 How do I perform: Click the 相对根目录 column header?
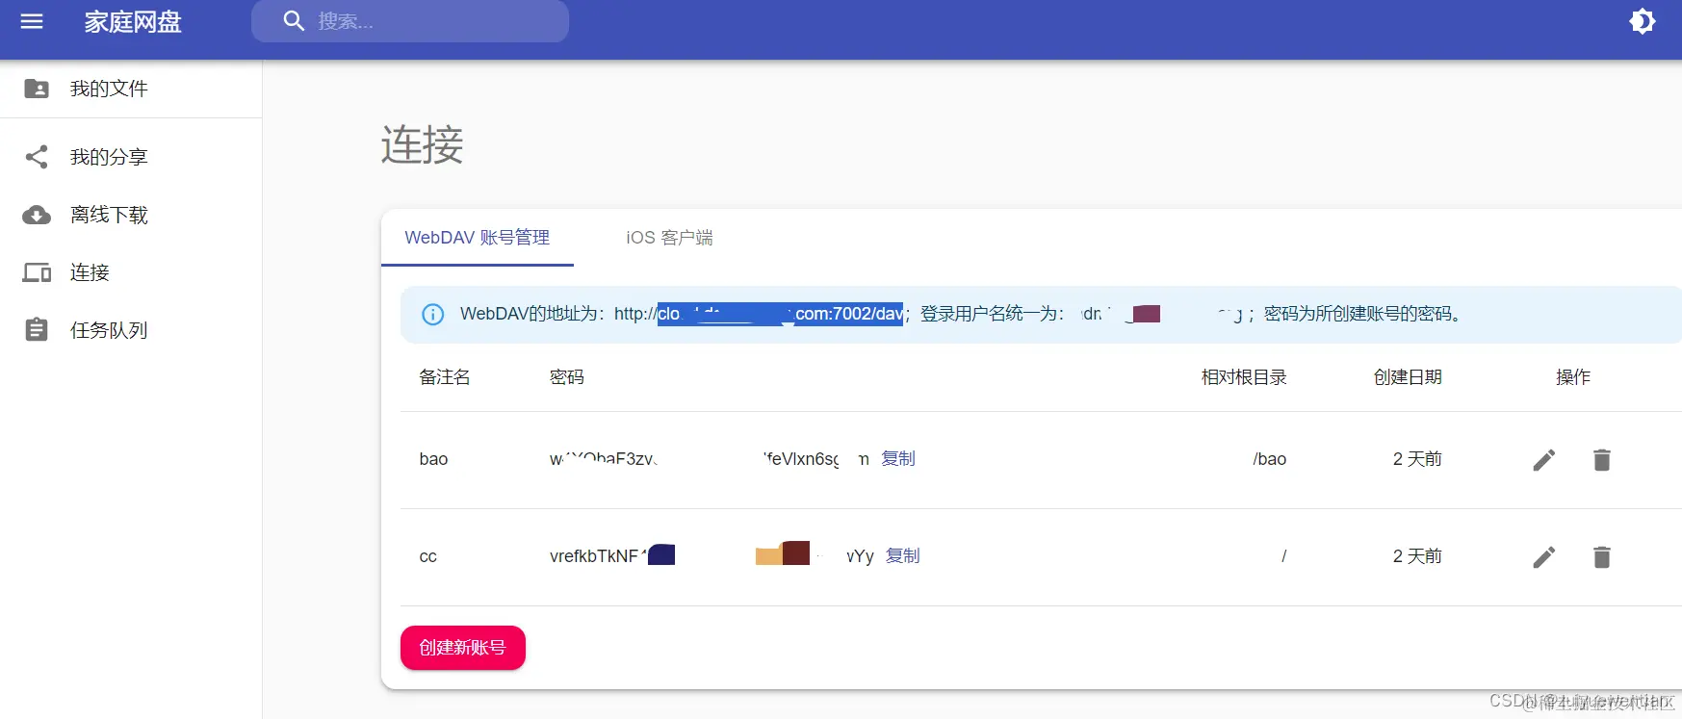tap(1244, 377)
